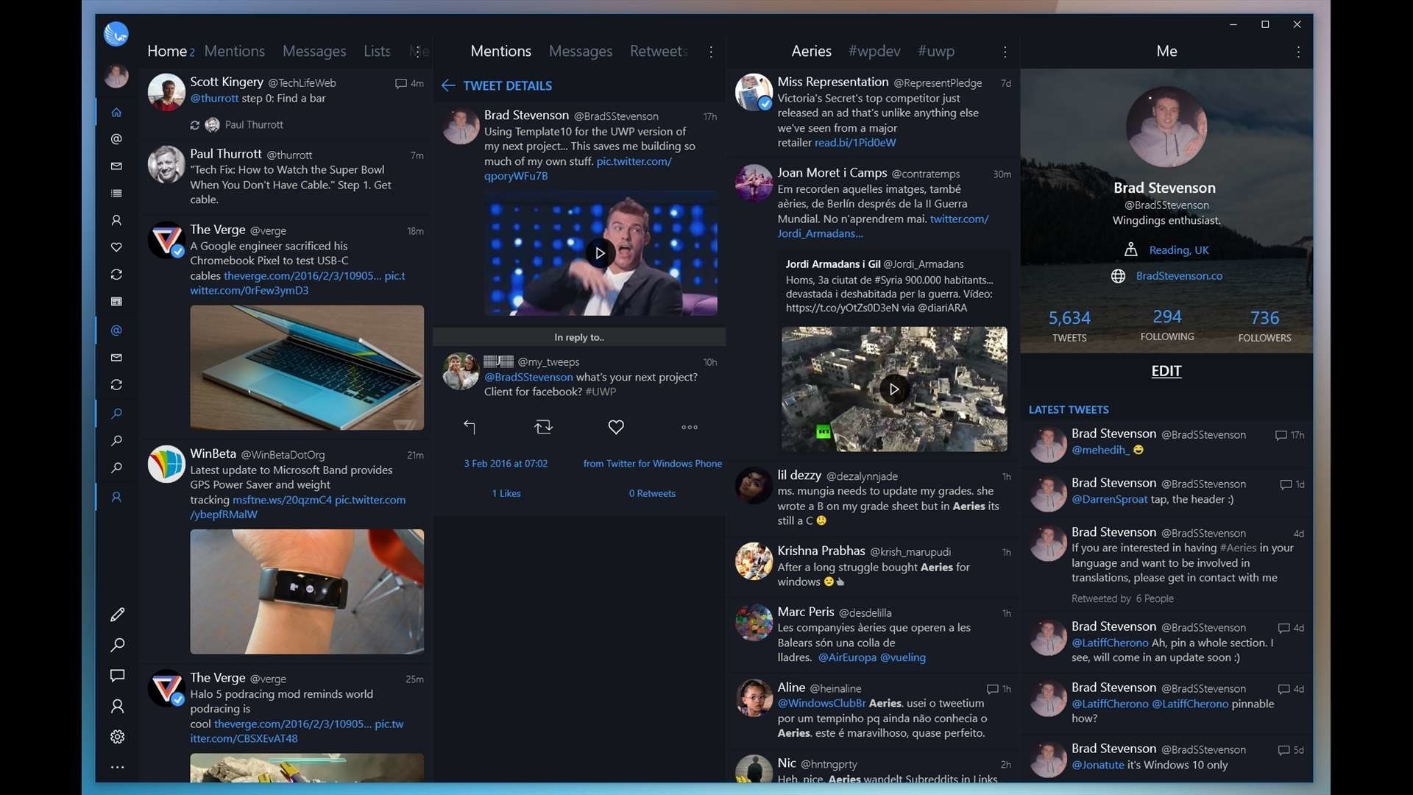Select Messages tab in second column
Viewport: 1413px width, 795px height.
581,51
